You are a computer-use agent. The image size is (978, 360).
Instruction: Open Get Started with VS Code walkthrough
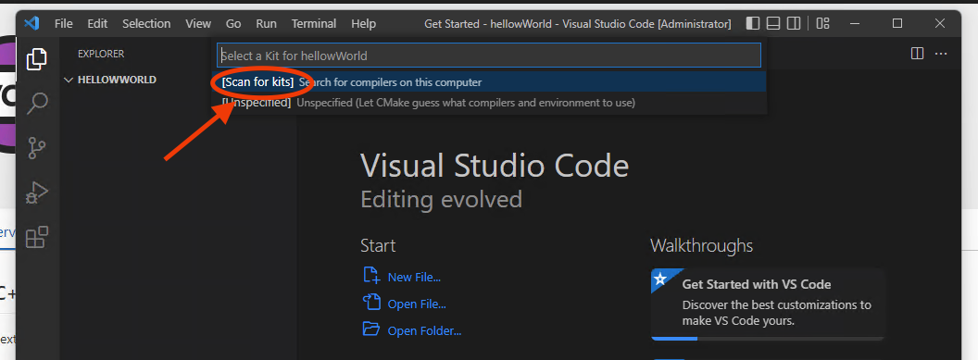click(768, 304)
